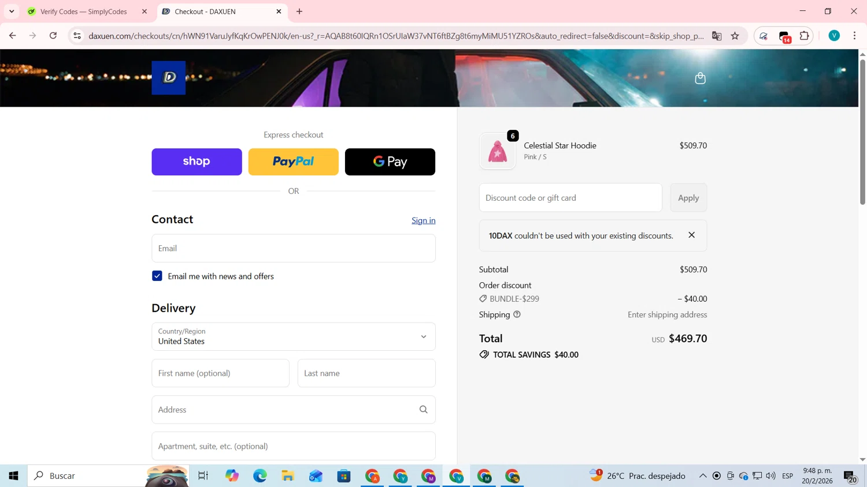The height and width of the screenshot is (487, 867).
Task: Click the shipping help question mark icon
Action: tap(517, 314)
